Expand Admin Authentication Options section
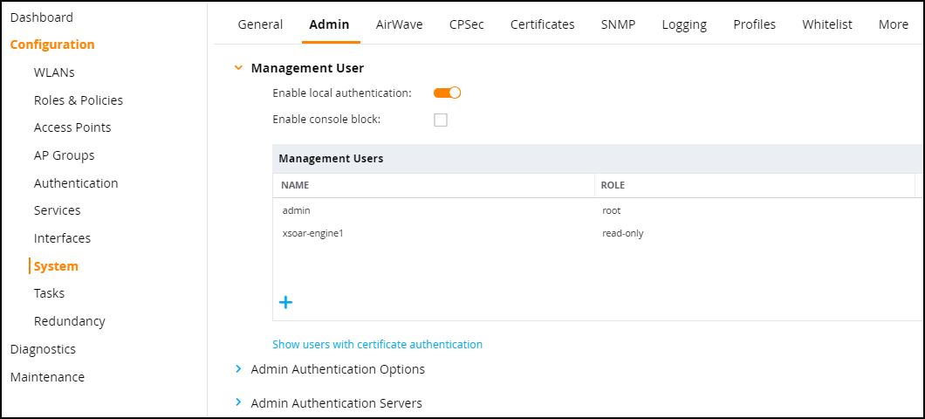This screenshot has height=419, width=925. (x=238, y=369)
